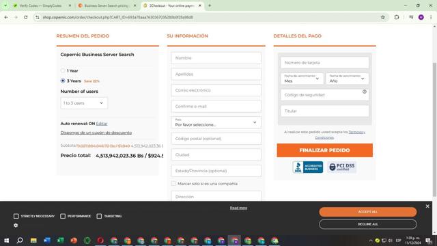The width and height of the screenshot is (437, 246).
Task: Click the taskbar clock and date
Action: tap(413, 241)
